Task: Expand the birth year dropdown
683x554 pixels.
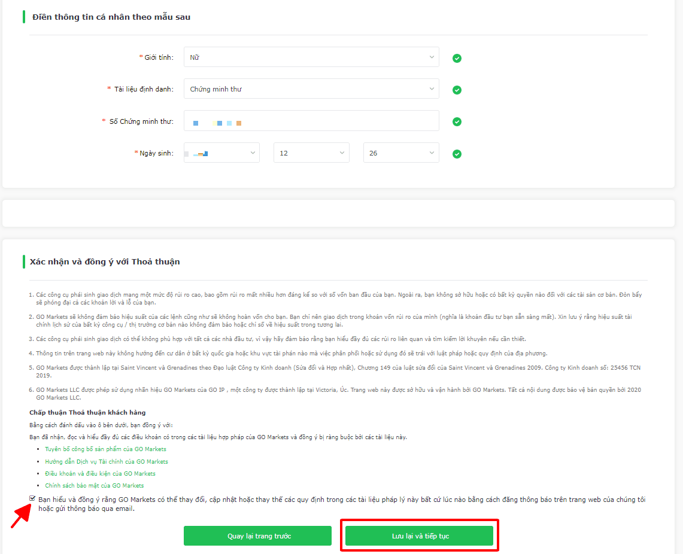Action: coord(221,153)
